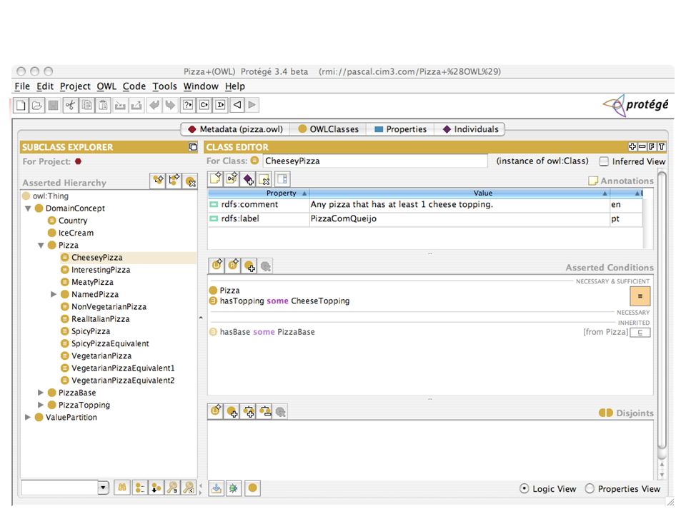Click the Copy toolbar icon

86,105
